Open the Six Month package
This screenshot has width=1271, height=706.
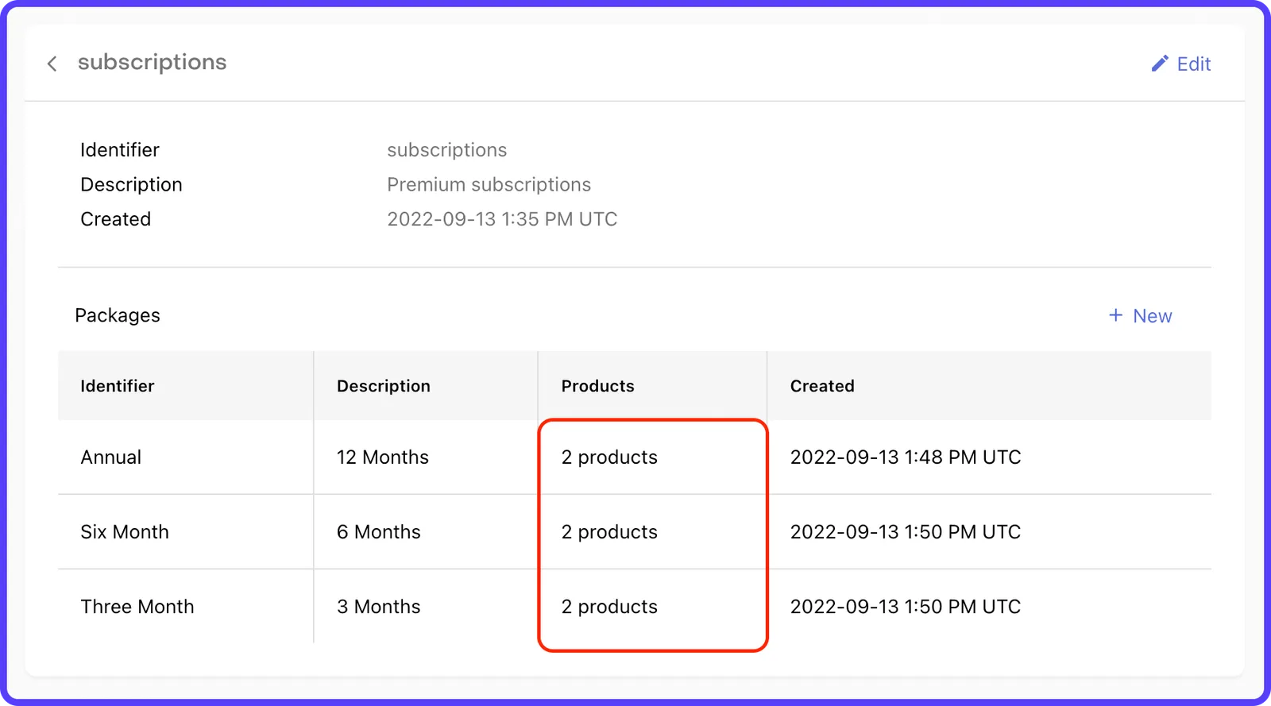(x=125, y=532)
